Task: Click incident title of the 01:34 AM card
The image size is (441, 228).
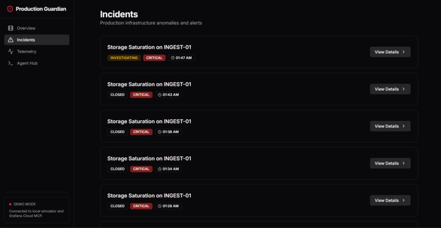Action: [149, 159]
